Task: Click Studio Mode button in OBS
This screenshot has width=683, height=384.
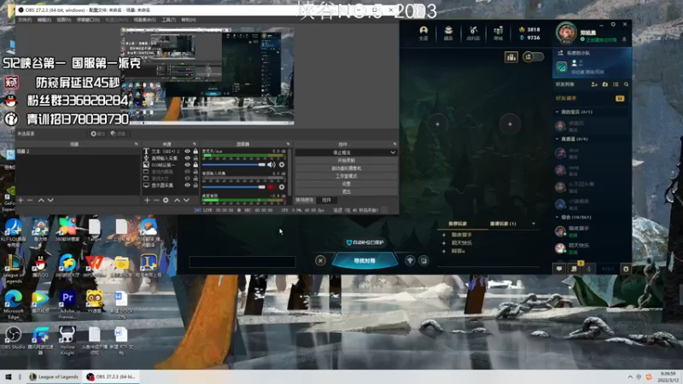Action: click(347, 177)
